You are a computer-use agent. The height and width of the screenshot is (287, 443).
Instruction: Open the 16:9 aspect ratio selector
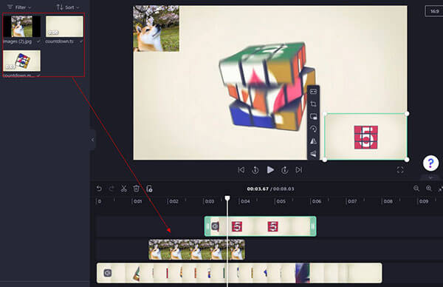tap(434, 11)
